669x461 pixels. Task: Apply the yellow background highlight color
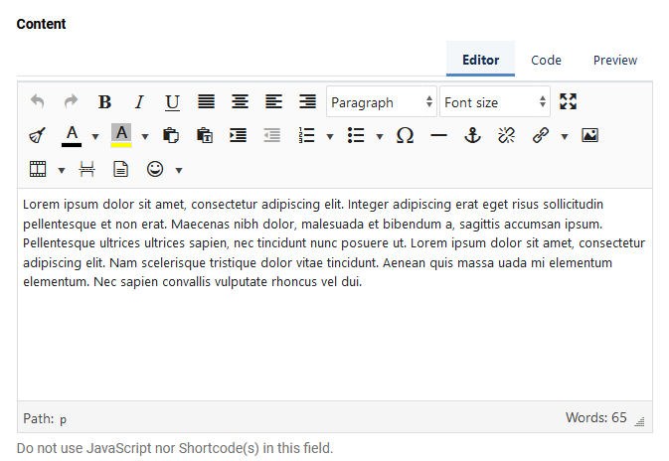point(121,135)
